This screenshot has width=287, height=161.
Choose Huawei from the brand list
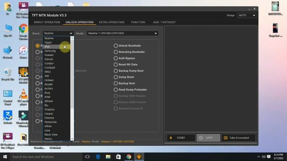[x=57, y=55]
